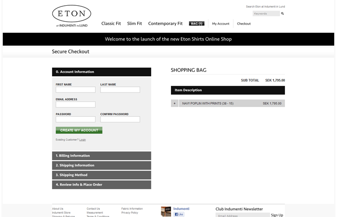Image resolution: width=338 pixels, height=217 pixels.
Task: Open the Privacy Policy footer link
Action: 130,213
